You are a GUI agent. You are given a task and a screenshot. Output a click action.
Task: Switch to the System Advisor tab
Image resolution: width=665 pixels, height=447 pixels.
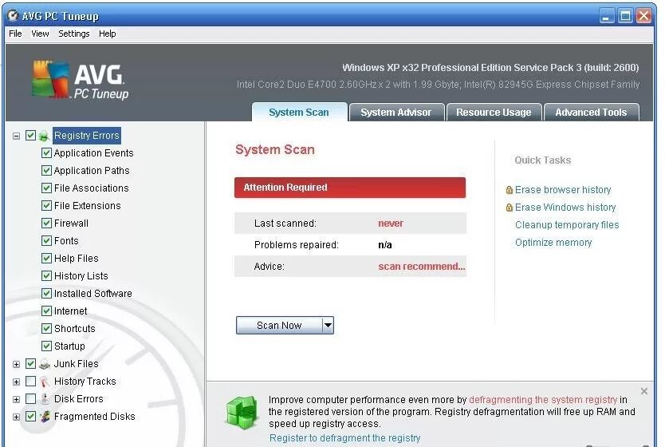tap(396, 113)
